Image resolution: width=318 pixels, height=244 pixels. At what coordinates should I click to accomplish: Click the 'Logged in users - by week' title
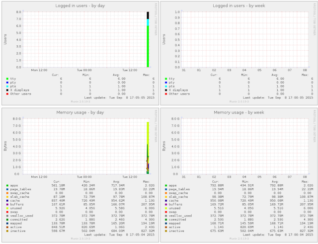pos(239,5)
